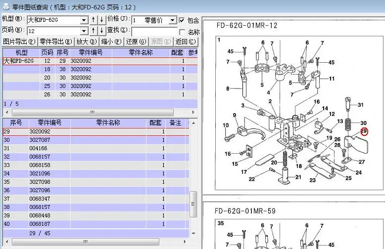The width and height of the screenshot is (385, 249).
Task: Click the 返回 back button
Action: [186, 41]
